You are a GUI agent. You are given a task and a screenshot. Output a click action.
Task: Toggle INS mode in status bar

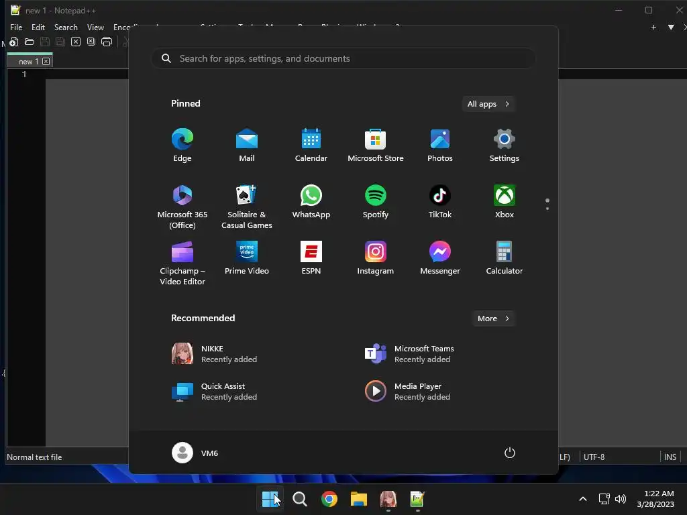(670, 457)
